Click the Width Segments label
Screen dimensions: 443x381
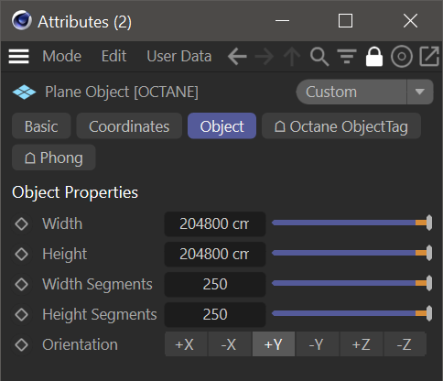[x=97, y=284]
